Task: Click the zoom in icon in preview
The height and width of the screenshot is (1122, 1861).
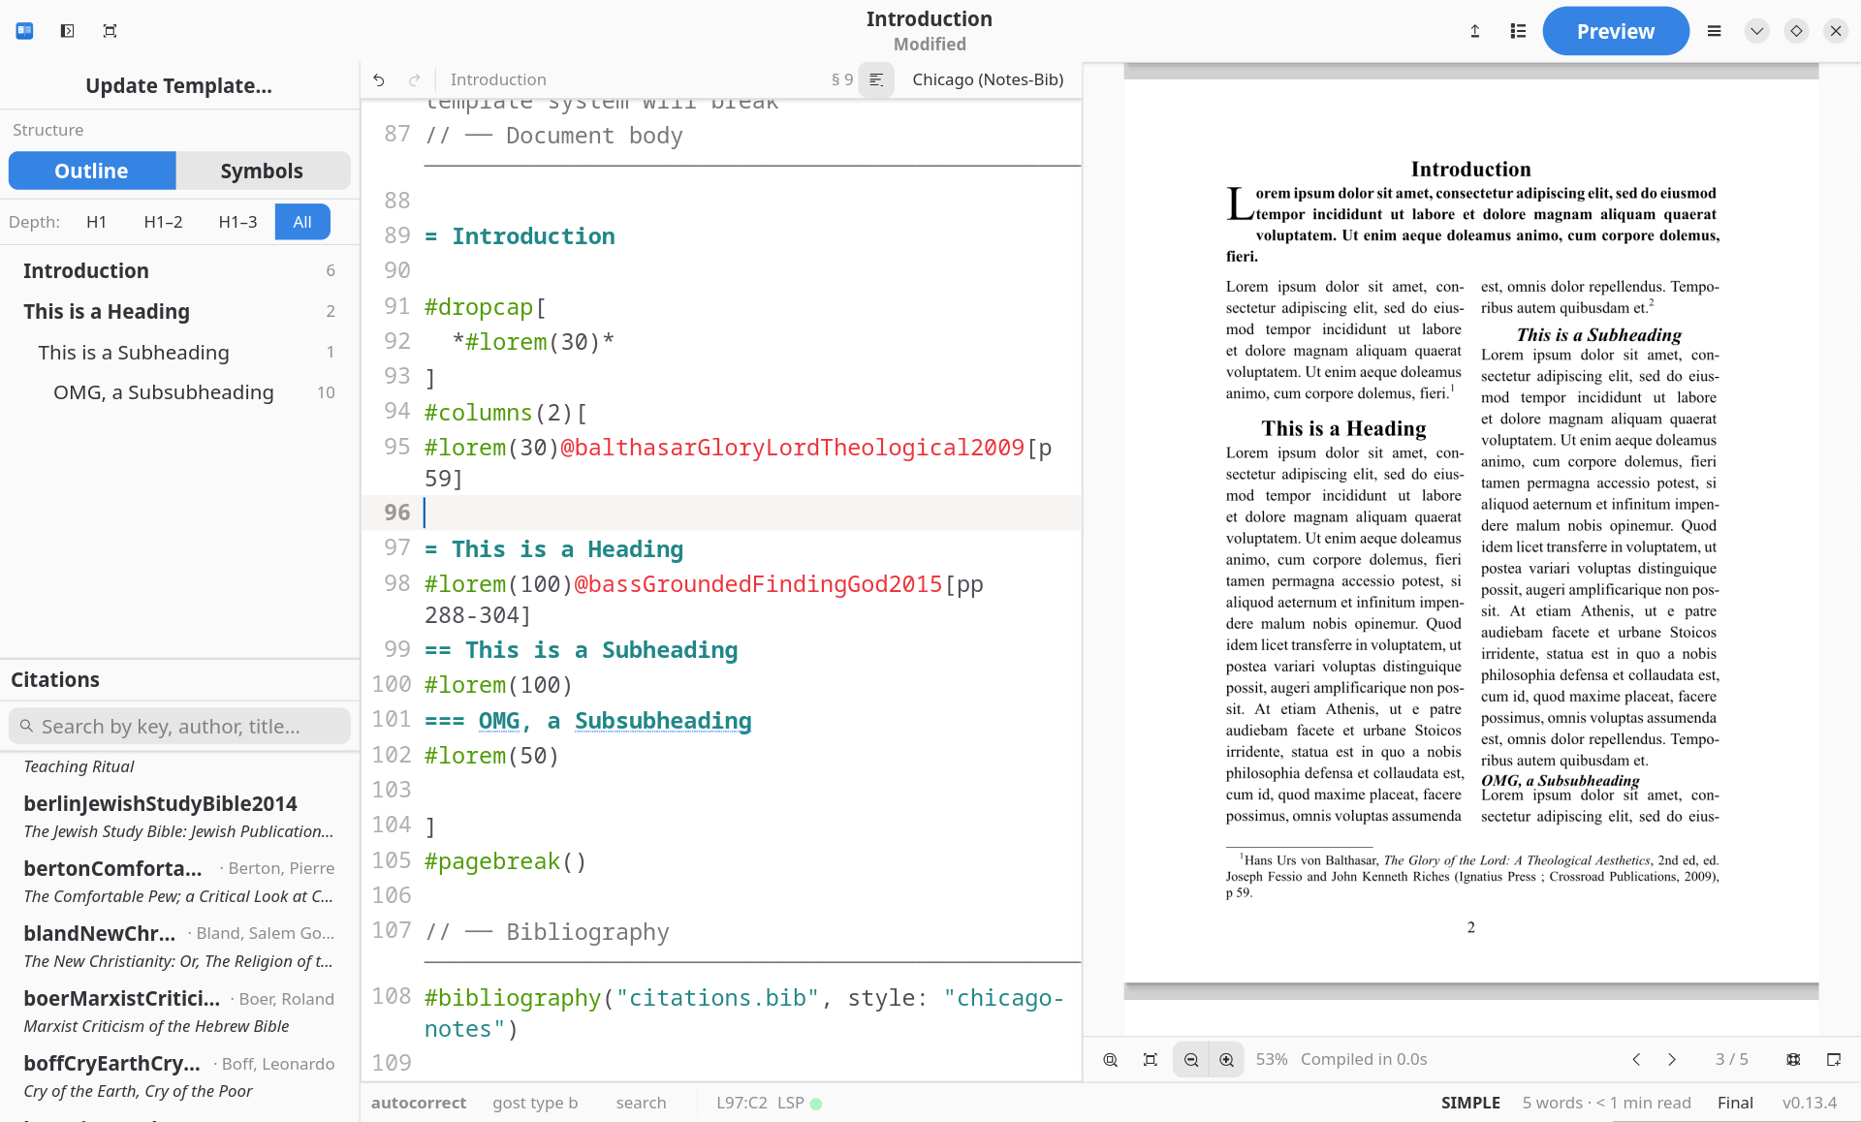Action: [x=1227, y=1059]
